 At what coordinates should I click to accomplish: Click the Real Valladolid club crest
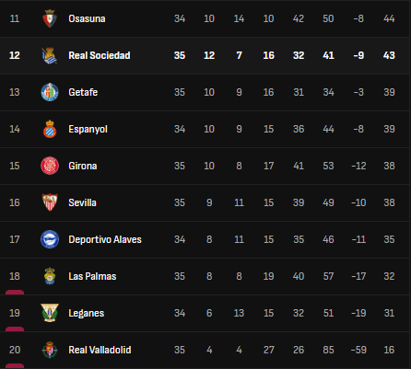tap(50, 350)
